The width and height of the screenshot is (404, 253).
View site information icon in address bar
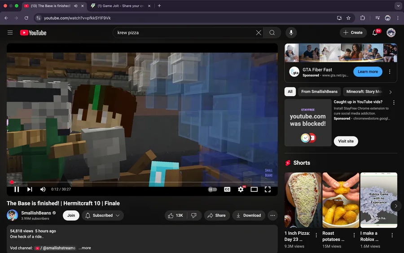tap(39, 18)
